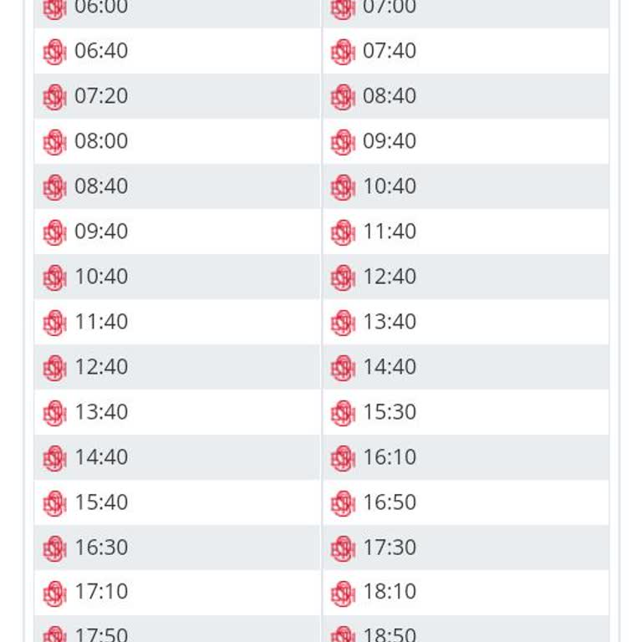Image resolution: width=642 pixels, height=642 pixels.
Task: Click the red icon next to 15:30
Action: (x=343, y=413)
